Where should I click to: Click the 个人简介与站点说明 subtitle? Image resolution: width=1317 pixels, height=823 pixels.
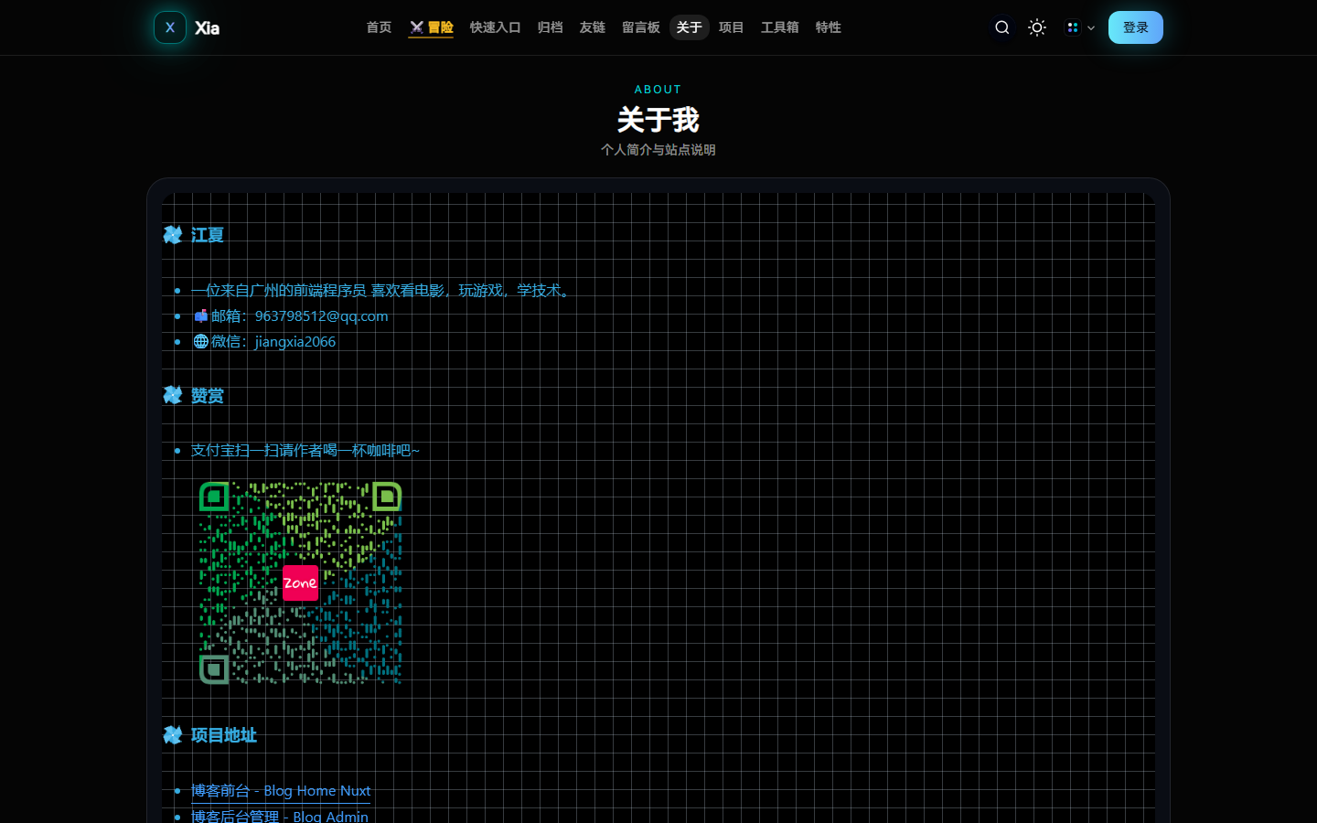coord(658,150)
